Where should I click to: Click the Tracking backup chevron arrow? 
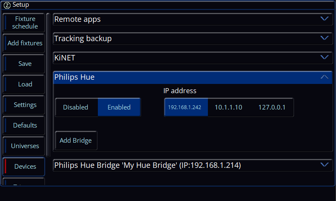(x=324, y=38)
